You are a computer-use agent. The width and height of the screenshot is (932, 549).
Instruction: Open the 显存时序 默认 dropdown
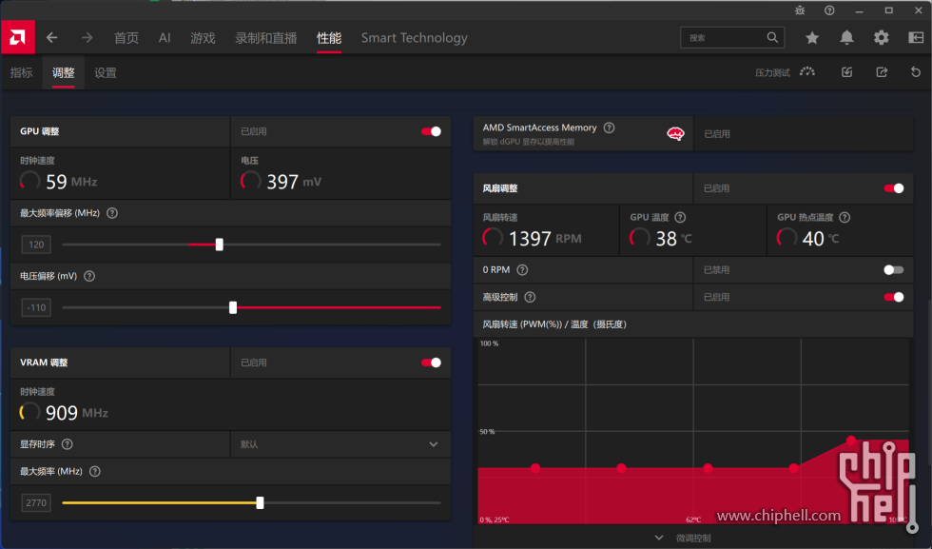point(340,444)
